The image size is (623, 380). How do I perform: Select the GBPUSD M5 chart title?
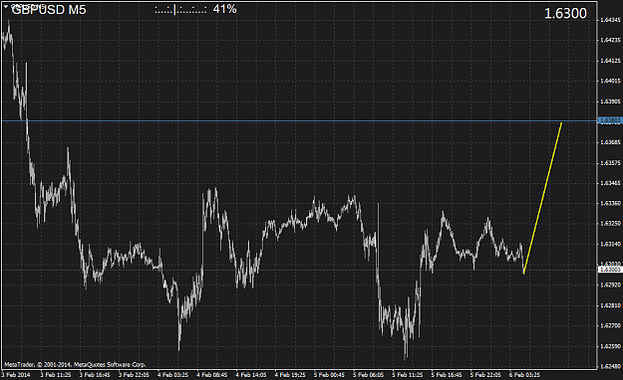[49, 10]
